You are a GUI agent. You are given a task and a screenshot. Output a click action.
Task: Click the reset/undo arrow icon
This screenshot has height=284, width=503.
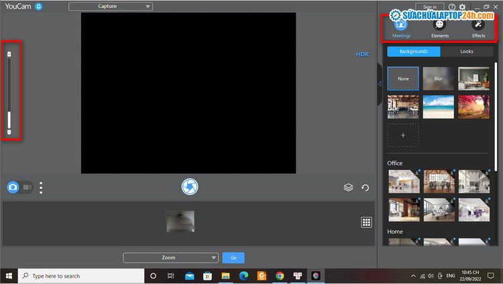(x=366, y=188)
